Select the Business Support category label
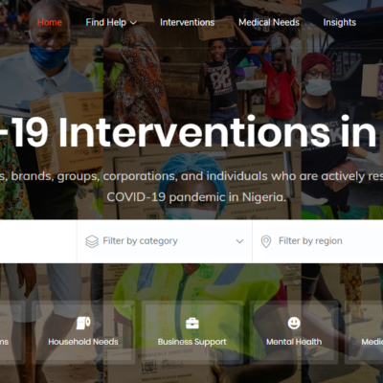Screen dimensions: 383x383 192,342
